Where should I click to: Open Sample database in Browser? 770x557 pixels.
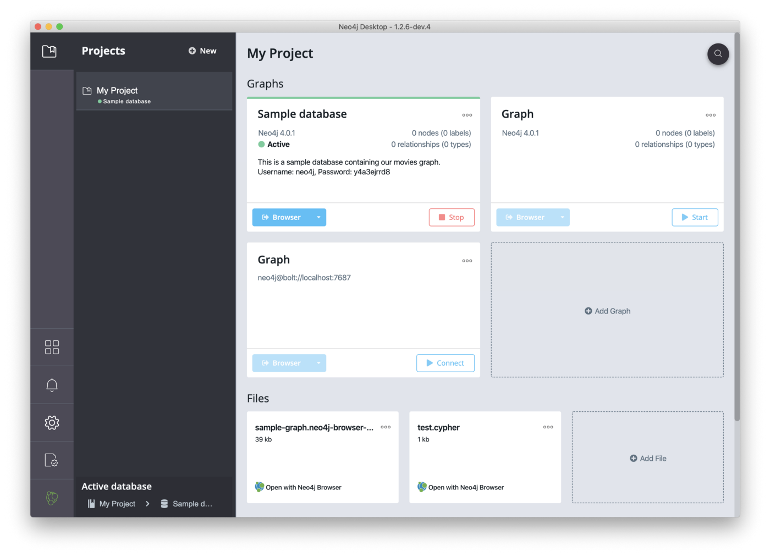click(282, 217)
